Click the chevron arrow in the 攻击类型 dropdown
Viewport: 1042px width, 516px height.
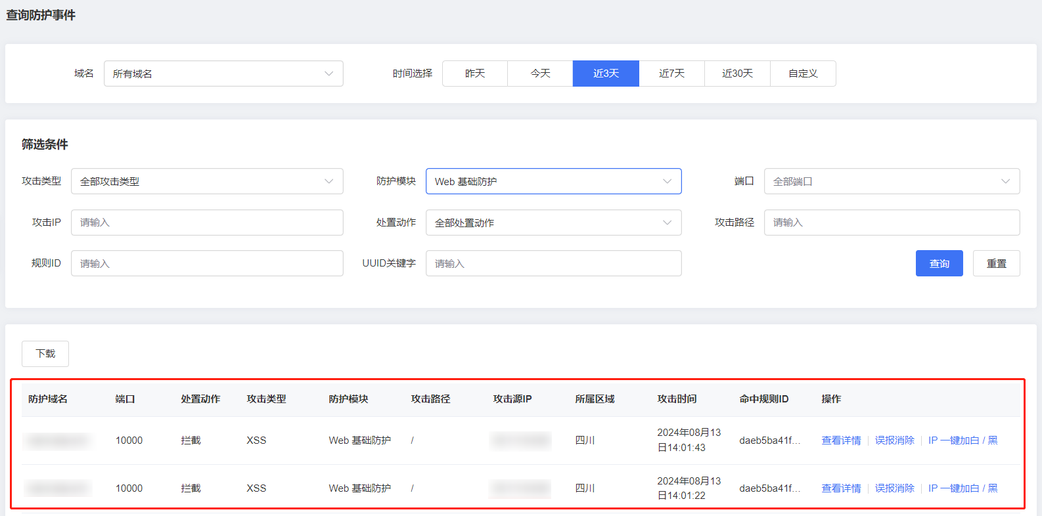click(328, 181)
